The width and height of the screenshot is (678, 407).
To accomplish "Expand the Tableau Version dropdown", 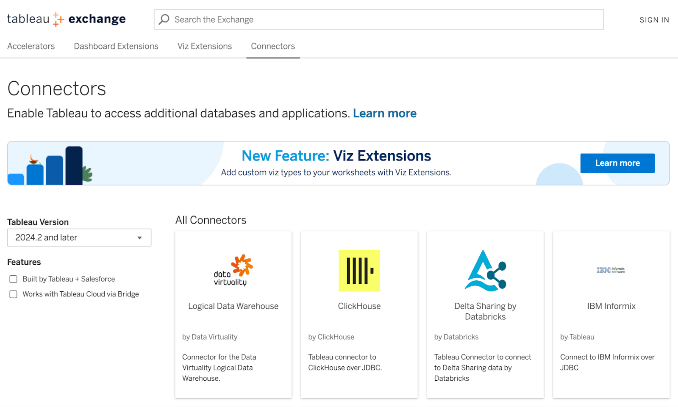I will click(x=79, y=238).
